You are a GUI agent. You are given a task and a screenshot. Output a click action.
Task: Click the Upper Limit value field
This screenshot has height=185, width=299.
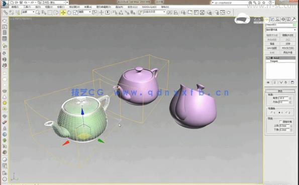pyautogui.click(x=284, y=126)
